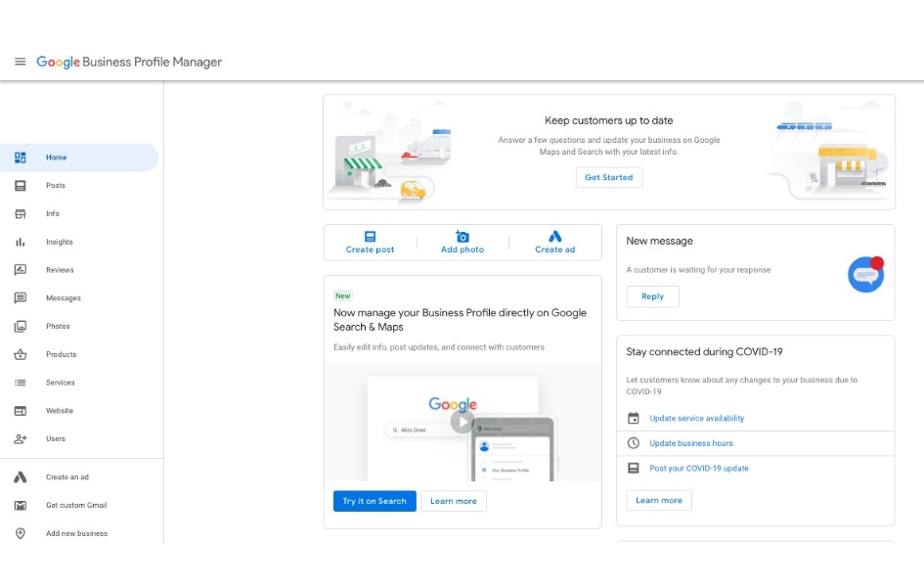Viewport: 924px width, 587px height.
Task: Click the Try it on Search button
Action: click(x=374, y=501)
